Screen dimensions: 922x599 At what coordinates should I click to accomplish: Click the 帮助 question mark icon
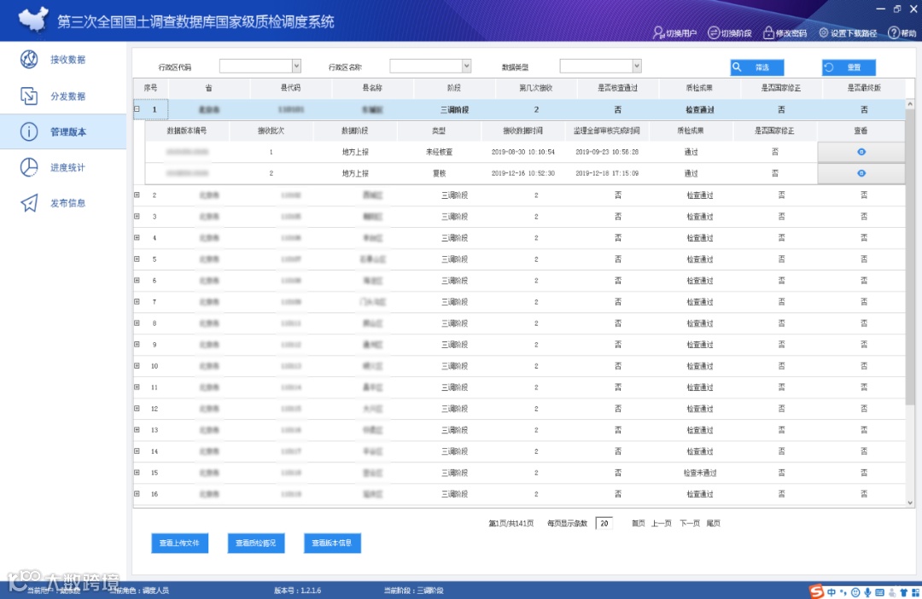coord(893,33)
